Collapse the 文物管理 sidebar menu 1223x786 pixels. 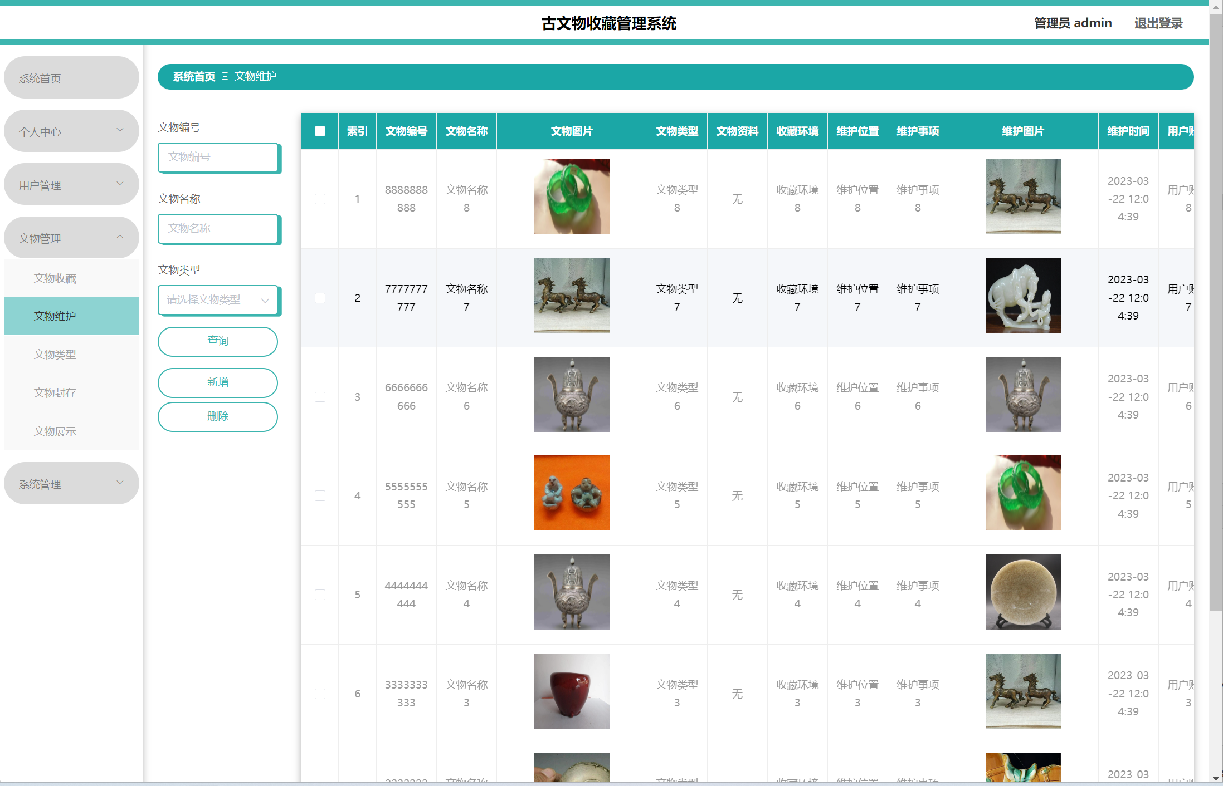71,238
